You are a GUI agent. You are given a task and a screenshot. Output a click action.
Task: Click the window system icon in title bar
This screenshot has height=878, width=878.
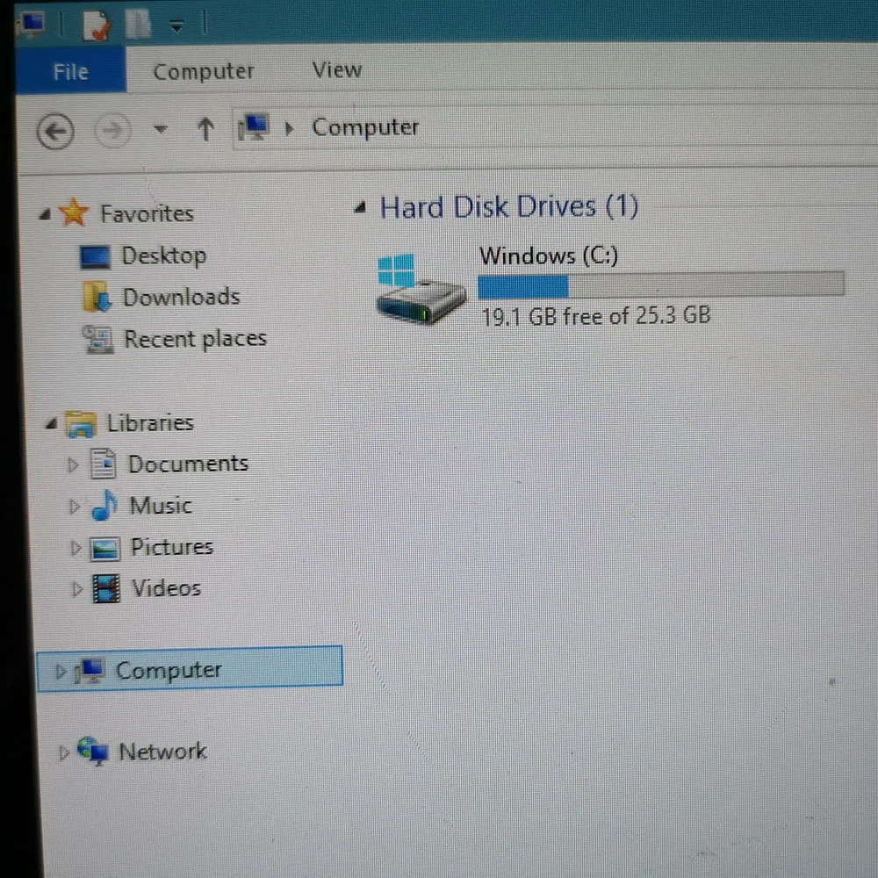coord(32,25)
